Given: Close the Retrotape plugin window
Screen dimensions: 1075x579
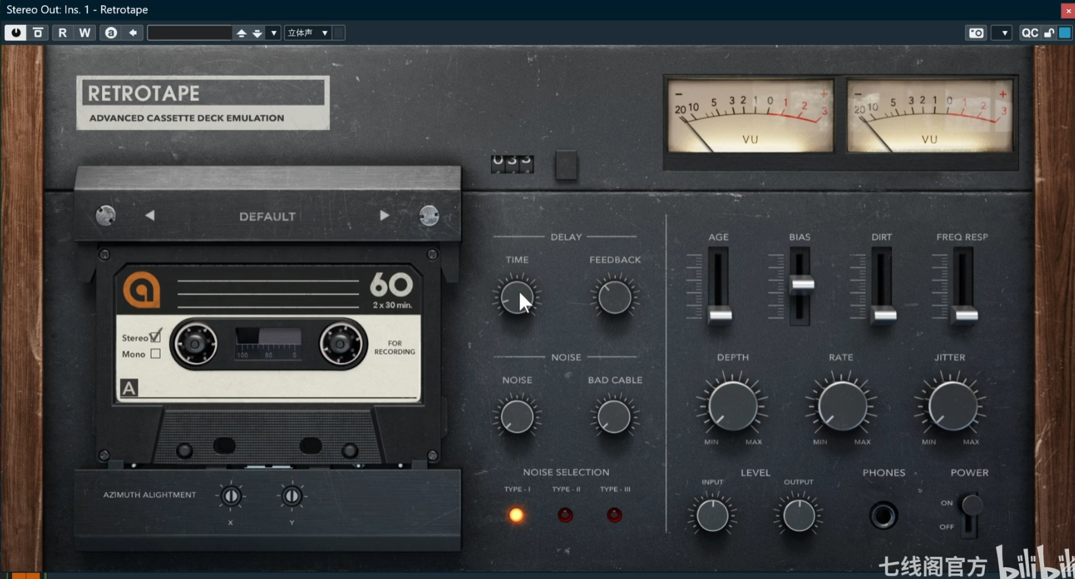Looking at the screenshot, I should coord(1068,10).
